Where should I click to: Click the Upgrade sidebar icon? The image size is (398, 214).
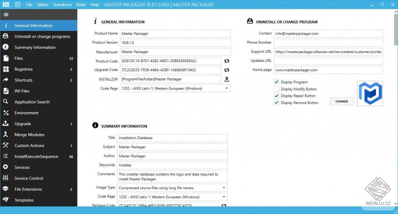tap(6, 123)
